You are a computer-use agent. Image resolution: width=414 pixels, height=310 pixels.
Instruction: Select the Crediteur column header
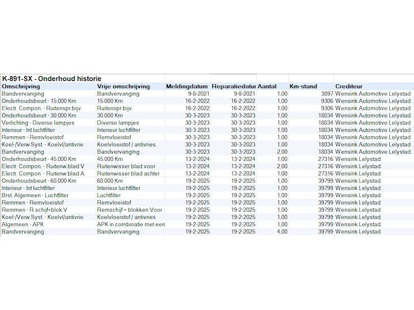pyautogui.click(x=350, y=86)
